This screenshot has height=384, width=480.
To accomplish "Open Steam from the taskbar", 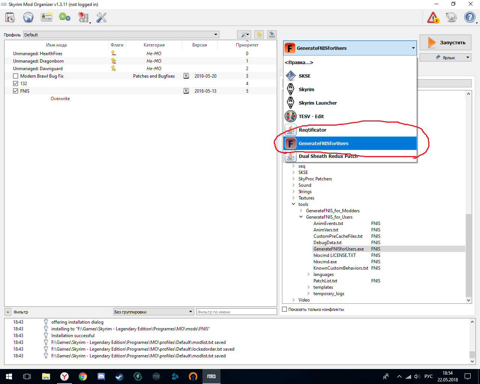I will pyautogui.click(x=120, y=376).
